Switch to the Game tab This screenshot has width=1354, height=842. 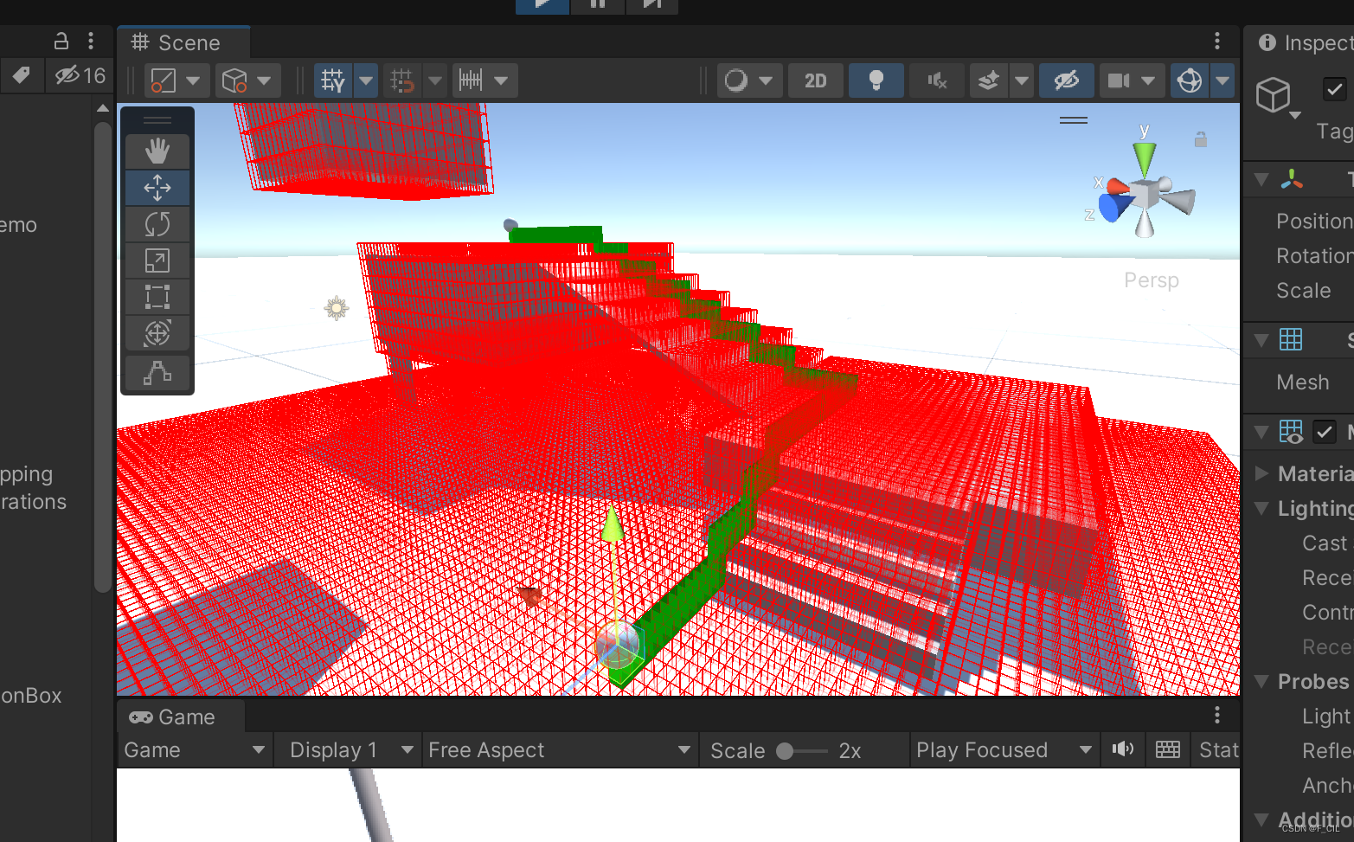[170, 717]
